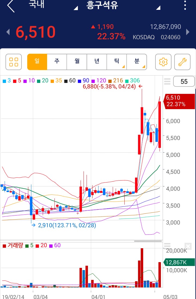This screenshot has height=299, width=196.
Task: Toggle the 5-day moving average legend
Action: pyautogui.click(x=17, y=81)
